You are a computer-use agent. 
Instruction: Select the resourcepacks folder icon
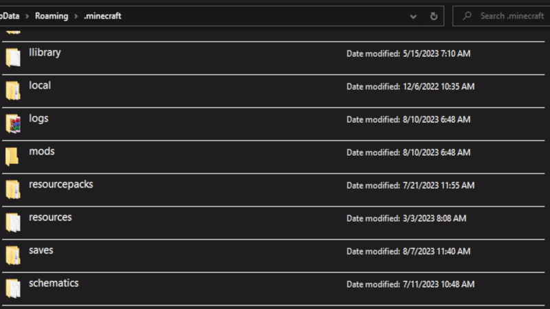pos(12,190)
